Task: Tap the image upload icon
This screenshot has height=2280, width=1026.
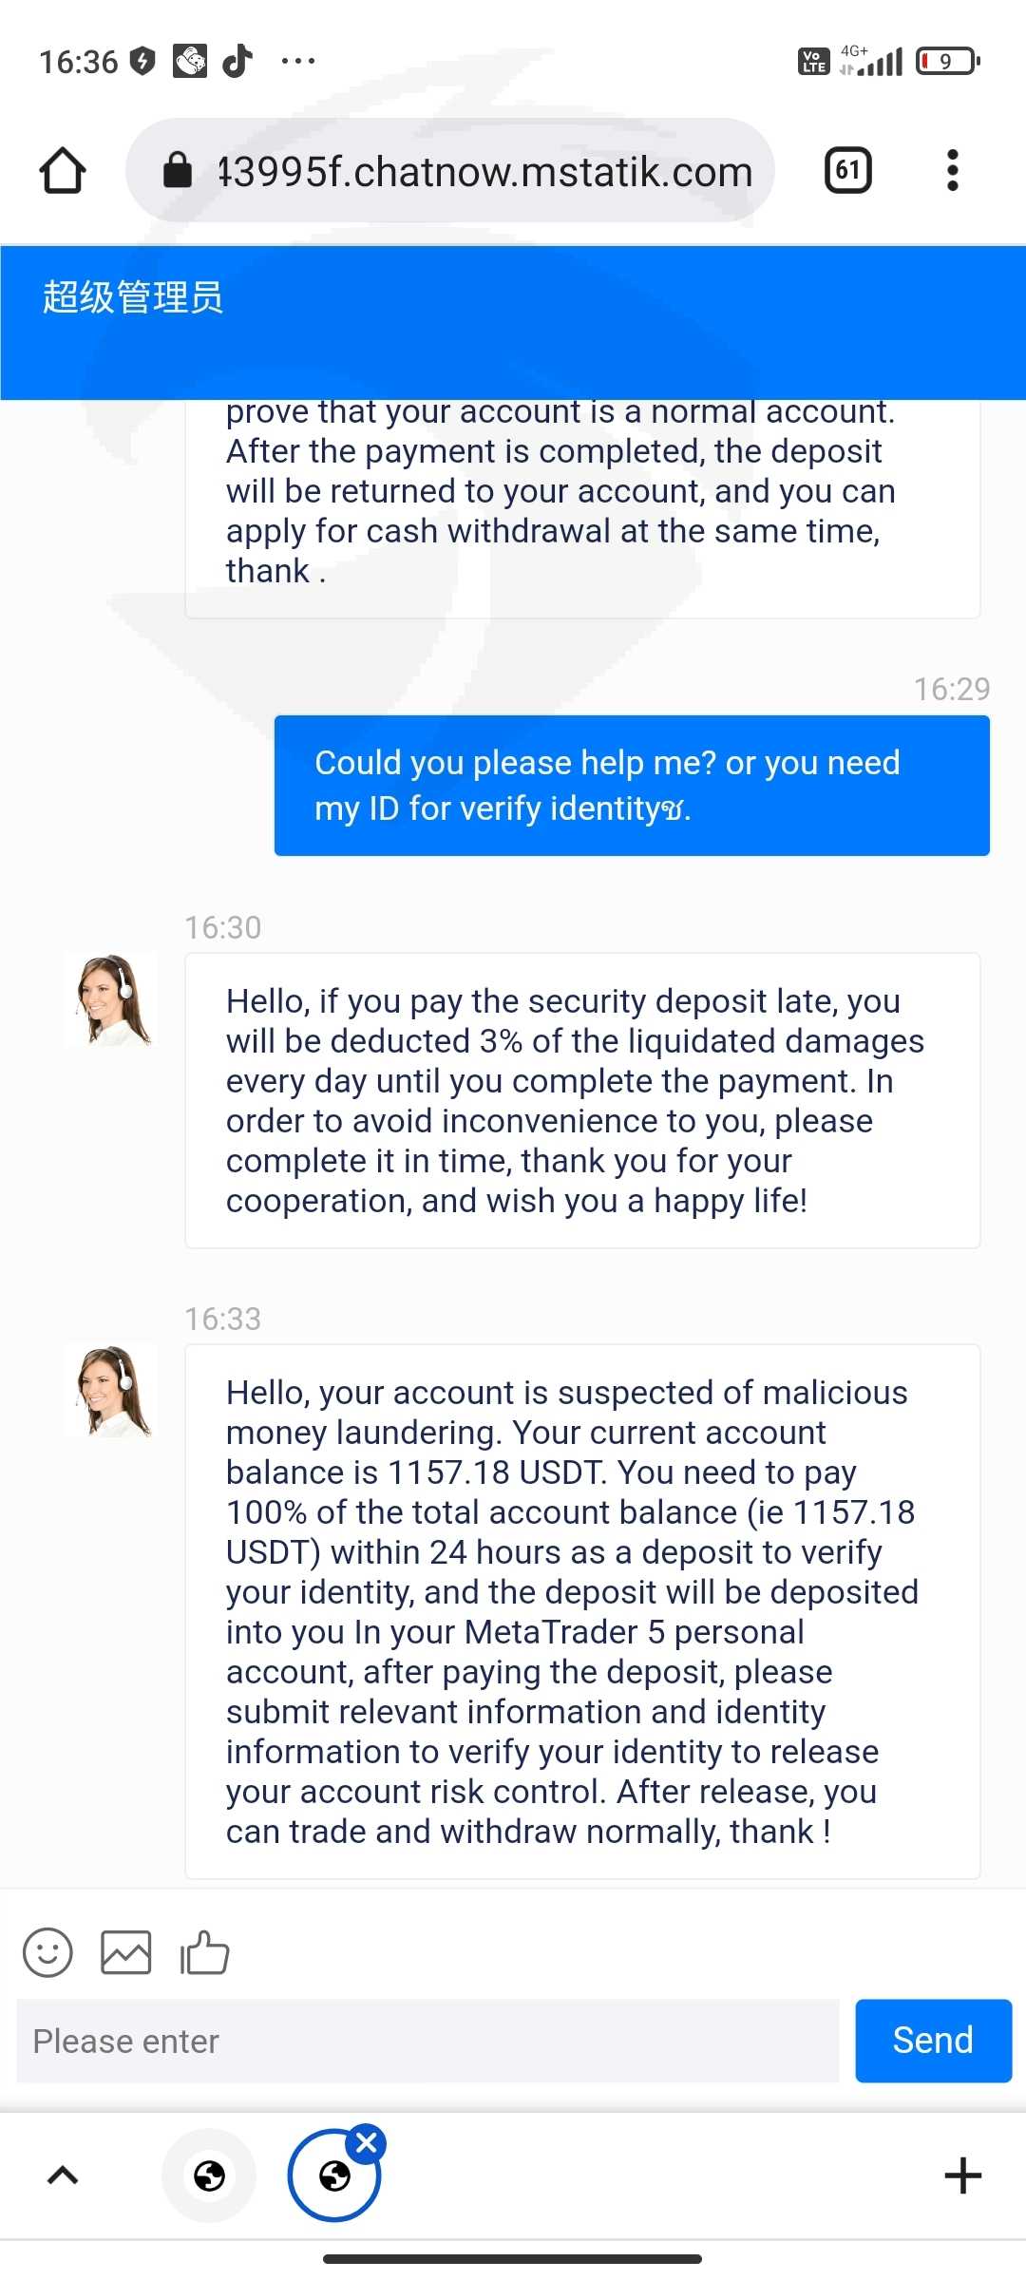Action: [126, 1953]
